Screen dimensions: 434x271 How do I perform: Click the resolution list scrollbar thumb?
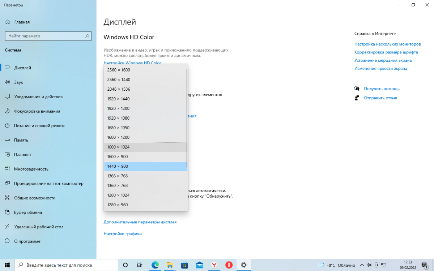coord(187,118)
